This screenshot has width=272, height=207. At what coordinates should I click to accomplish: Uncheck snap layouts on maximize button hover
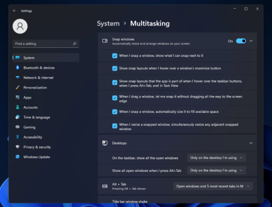(115, 68)
